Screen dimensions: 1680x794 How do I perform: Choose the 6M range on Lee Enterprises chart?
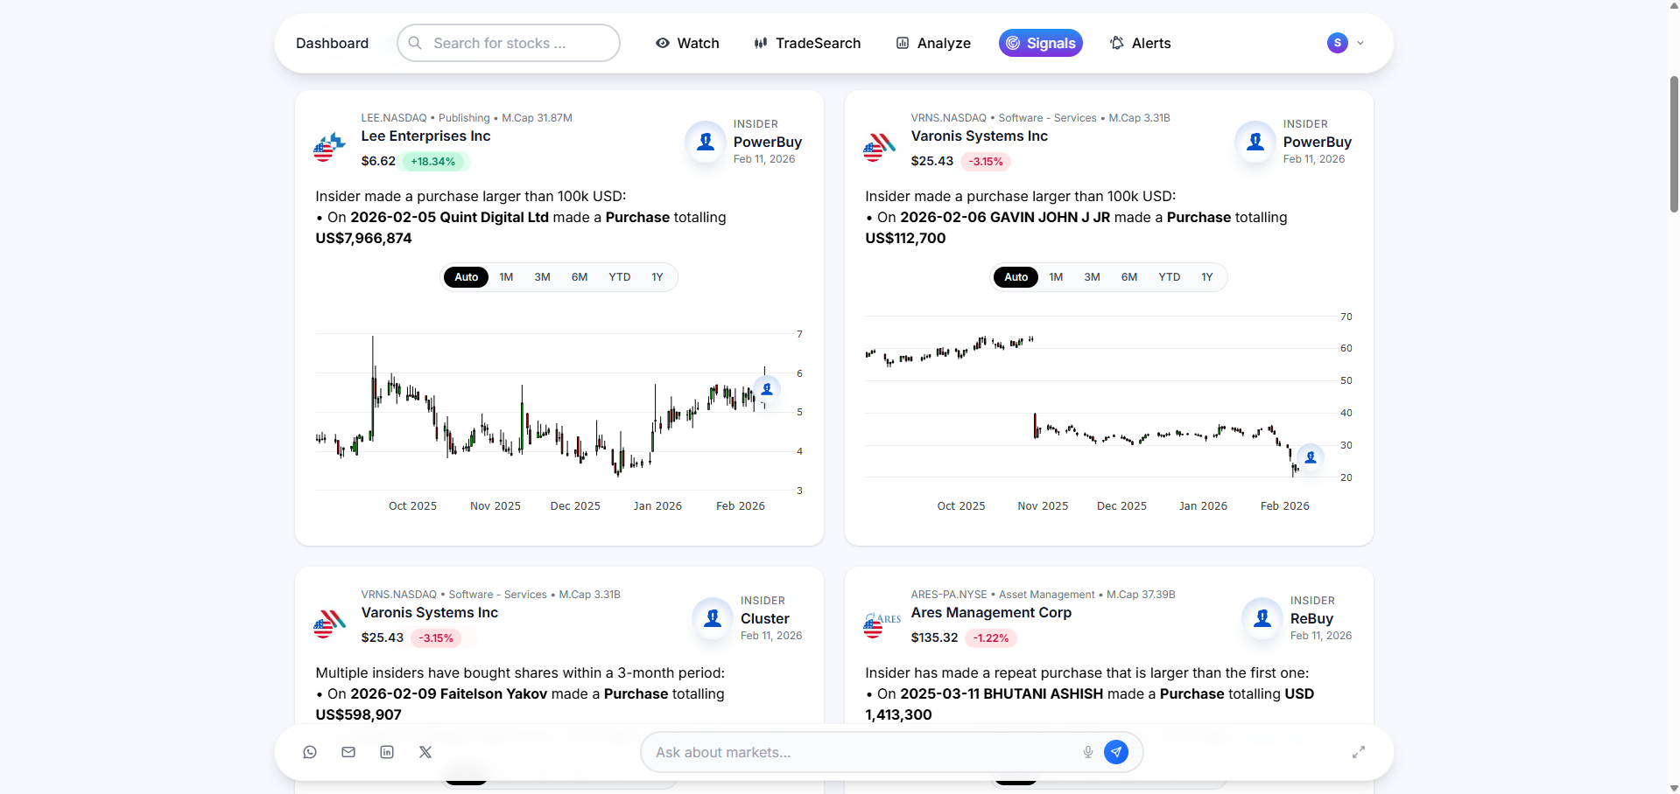(x=580, y=277)
